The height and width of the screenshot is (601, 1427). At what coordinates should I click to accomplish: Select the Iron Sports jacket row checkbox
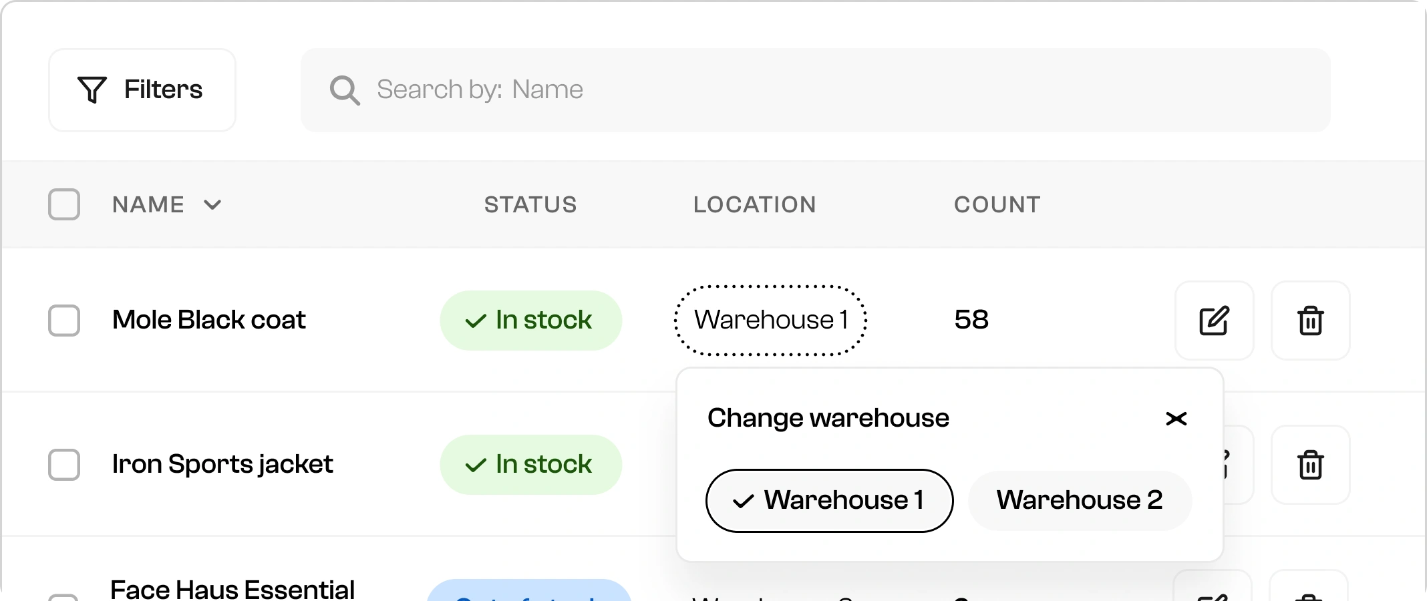pos(64,465)
